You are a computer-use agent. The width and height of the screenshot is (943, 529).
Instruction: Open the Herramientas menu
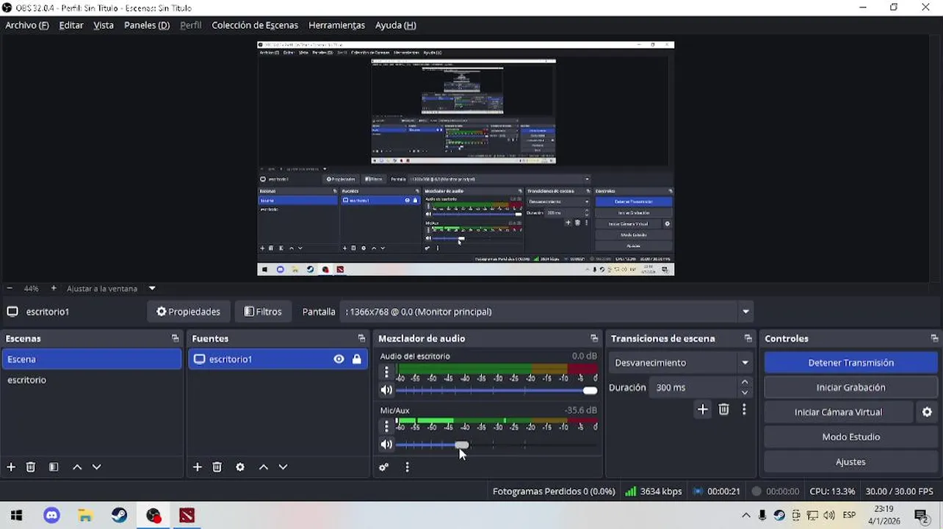pos(336,25)
